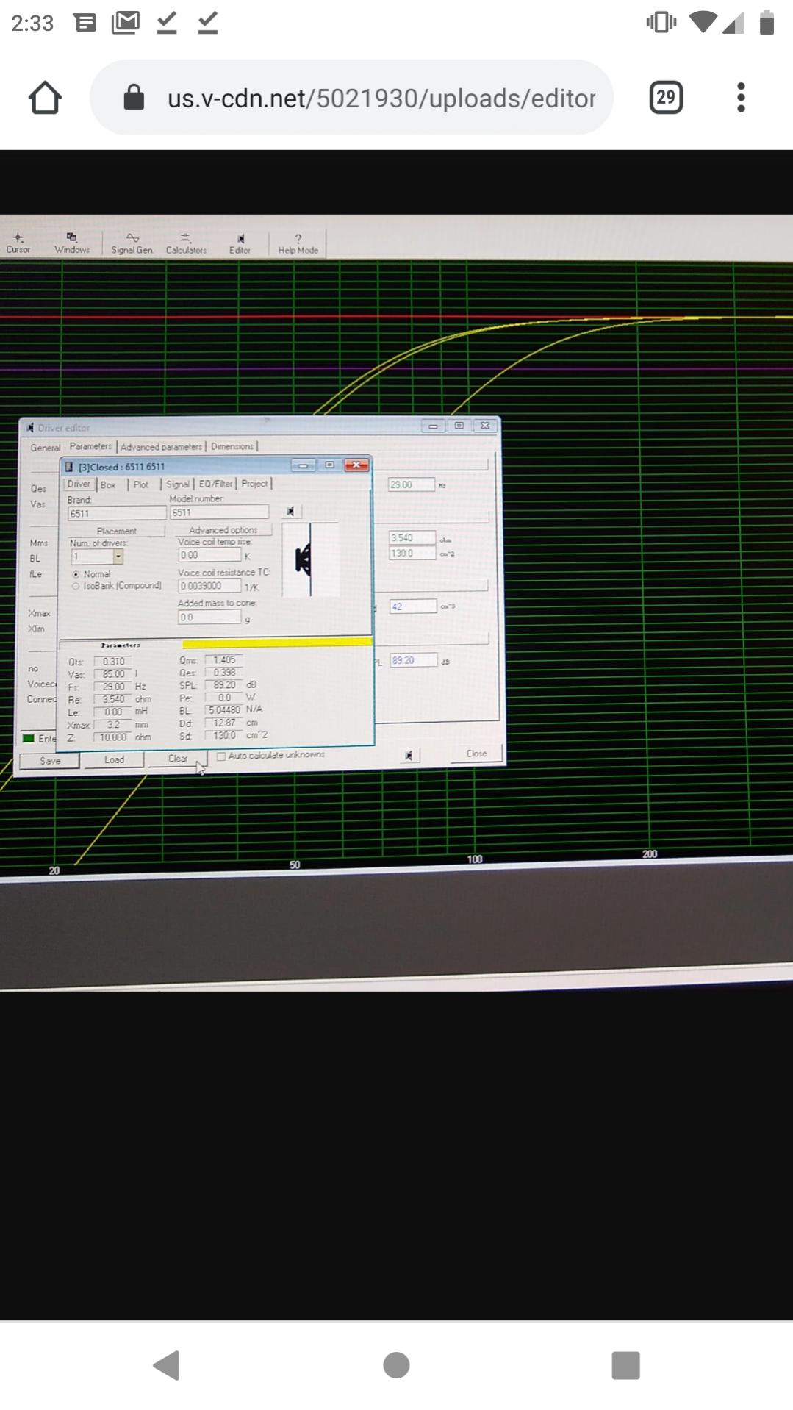
Task: Click the Qes value 0.398
Action: (x=223, y=673)
